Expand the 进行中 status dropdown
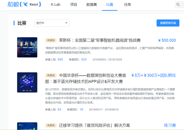 pos(52,23)
